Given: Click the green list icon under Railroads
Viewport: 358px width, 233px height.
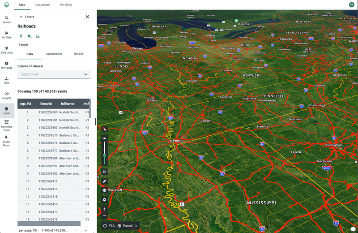Looking at the screenshot, I should [x=38, y=36].
